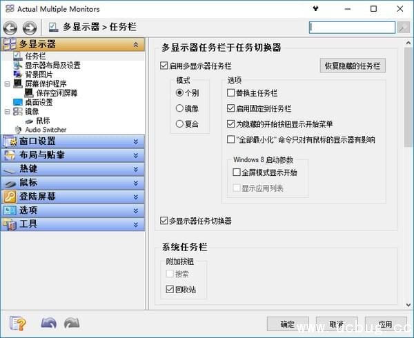Toggle 启用固定到任务栏 checkbox
The image size is (414, 338).
(x=230, y=108)
